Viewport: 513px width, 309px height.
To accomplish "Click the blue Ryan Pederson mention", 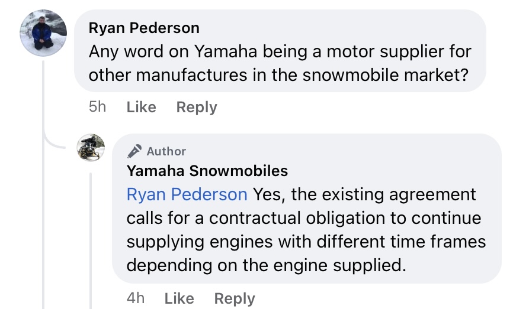I will 187,194.
